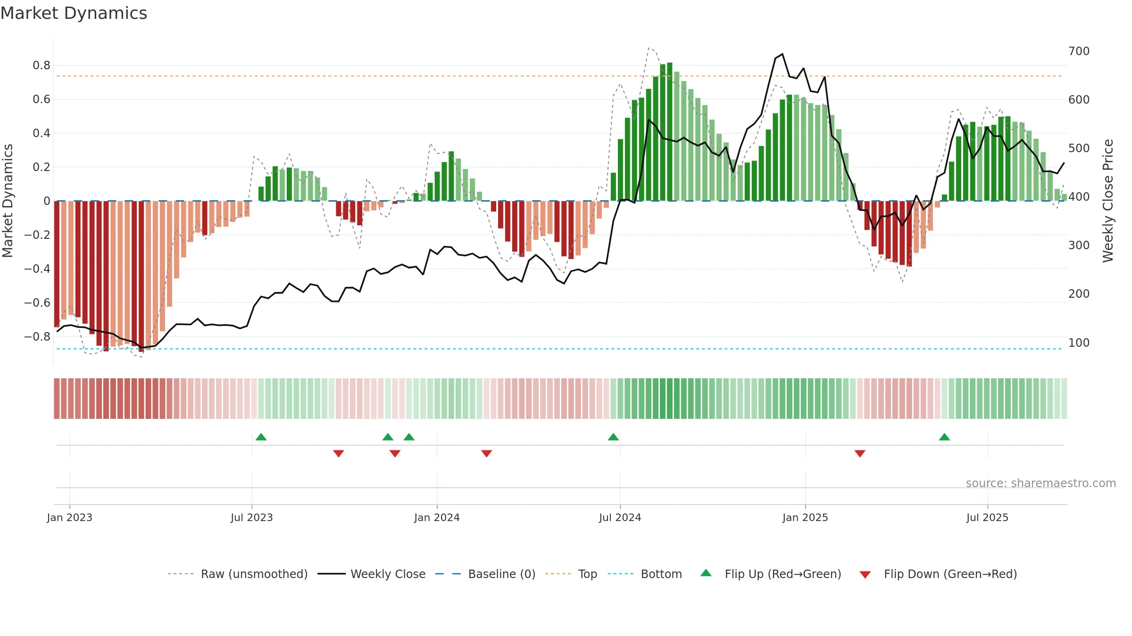Click the 700 tick on the price axis

point(1079,51)
